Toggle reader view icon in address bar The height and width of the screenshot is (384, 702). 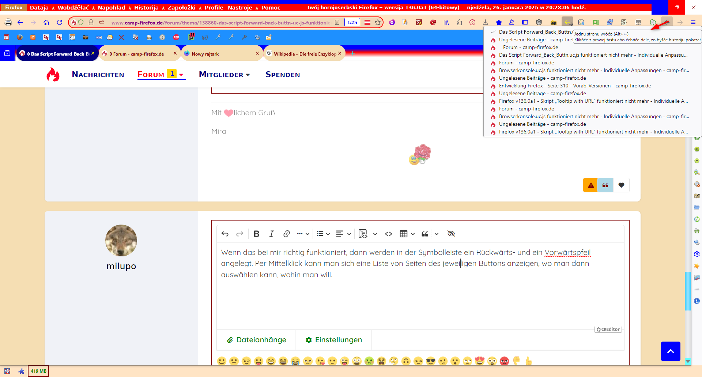click(337, 22)
